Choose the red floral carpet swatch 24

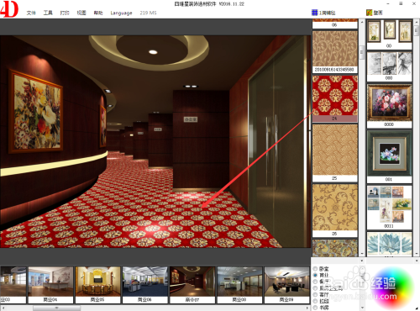(335, 98)
